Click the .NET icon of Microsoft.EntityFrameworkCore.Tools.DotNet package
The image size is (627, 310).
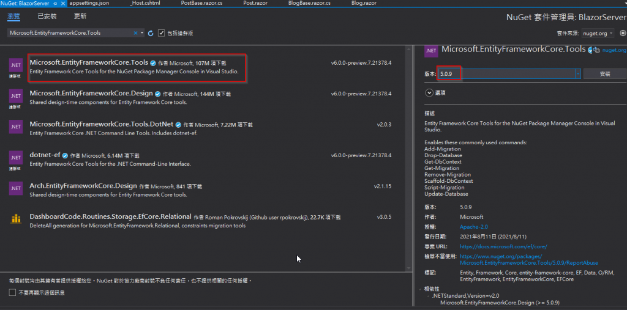click(15, 127)
